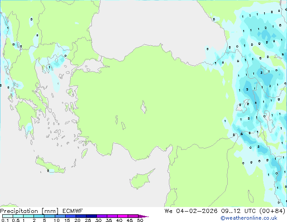Screen dimensions: 287x222
Task: Click the '45' legend label
Action: pyautogui.click(x=129, y=220)
